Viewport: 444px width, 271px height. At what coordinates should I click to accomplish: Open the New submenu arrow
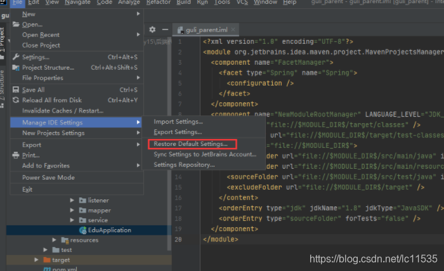point(138,13)
